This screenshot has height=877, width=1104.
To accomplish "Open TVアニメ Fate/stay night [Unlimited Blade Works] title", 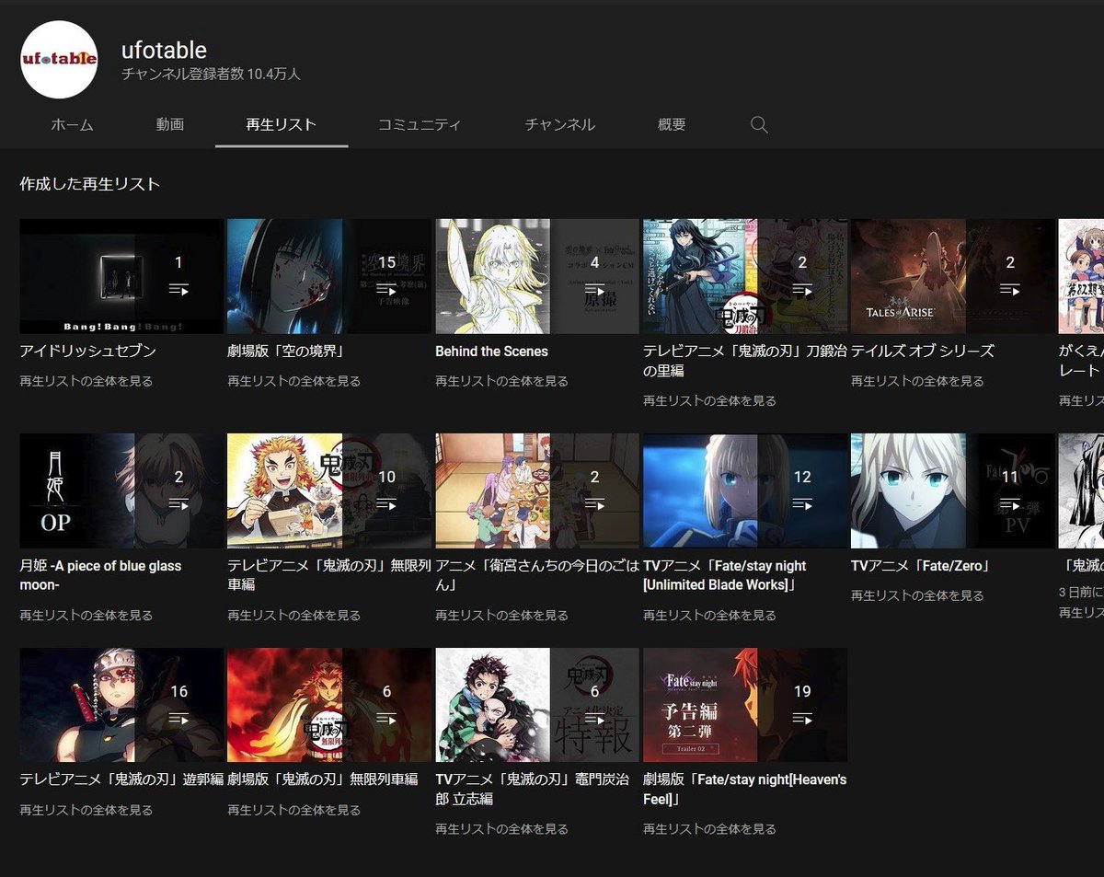I will 725,575.
